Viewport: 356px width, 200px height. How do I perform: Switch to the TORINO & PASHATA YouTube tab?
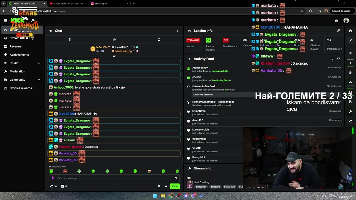coord(68,4)
